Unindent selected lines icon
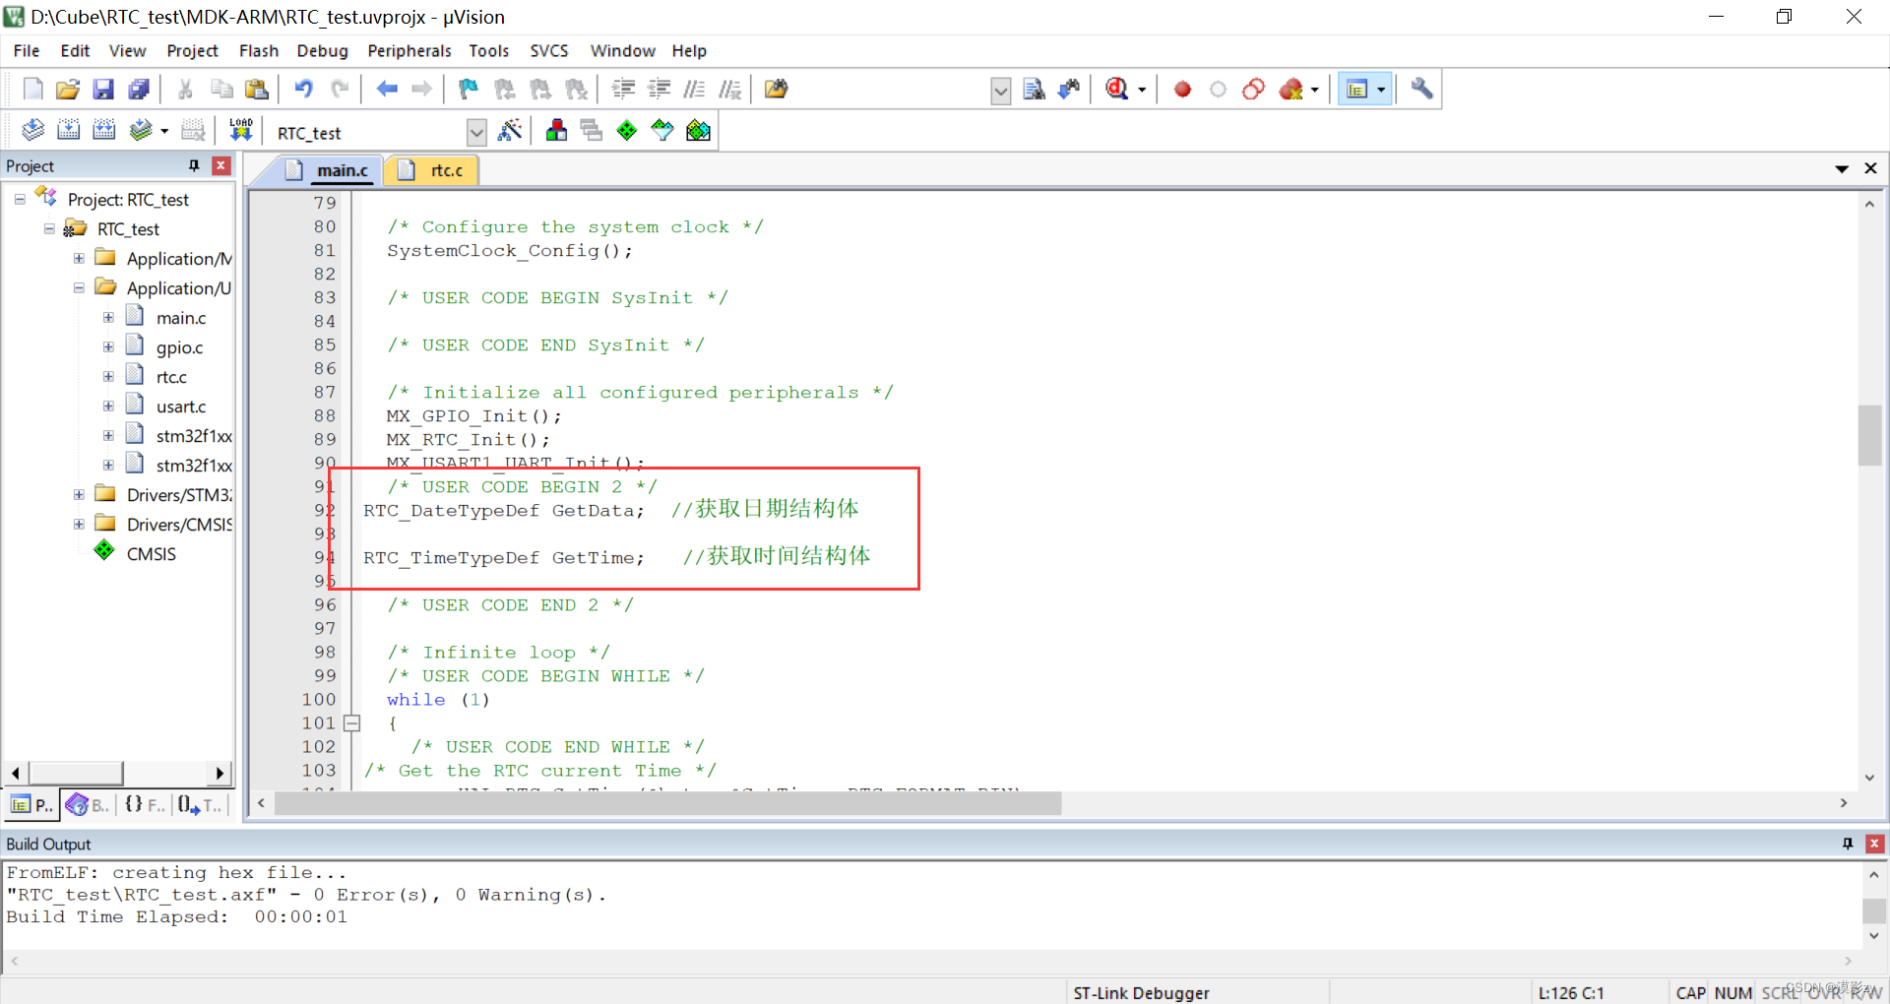The width and height of the screenshot is (1890, 1004). (x=659, y=90)
